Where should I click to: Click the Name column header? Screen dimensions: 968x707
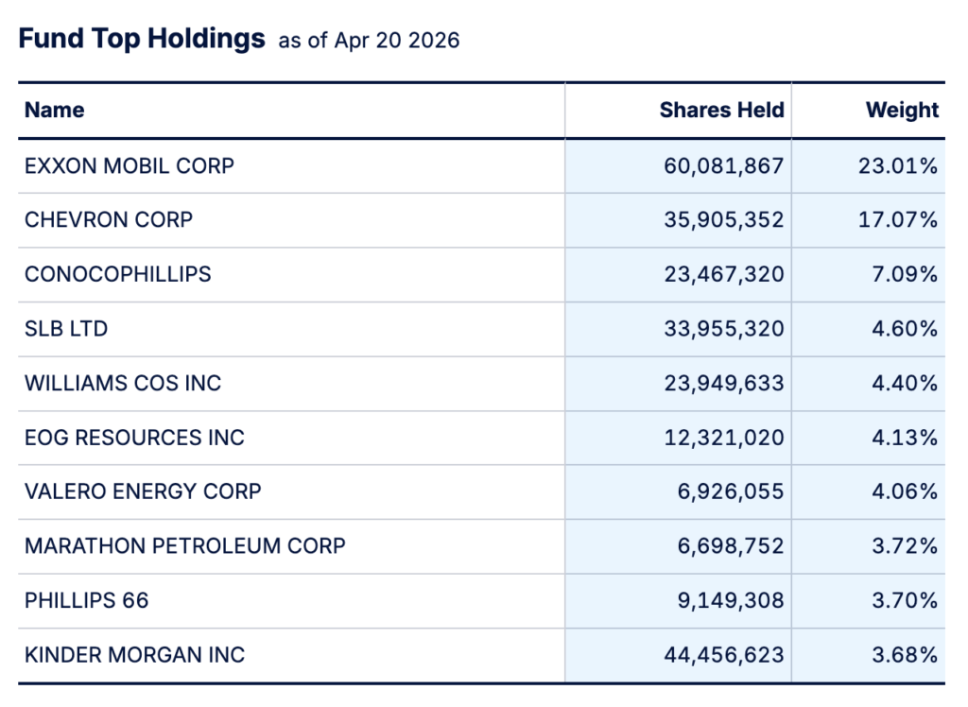point(55,111)
